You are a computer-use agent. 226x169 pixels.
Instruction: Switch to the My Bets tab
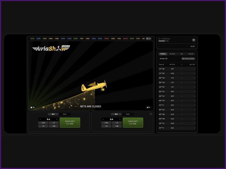tap(172, 54)
